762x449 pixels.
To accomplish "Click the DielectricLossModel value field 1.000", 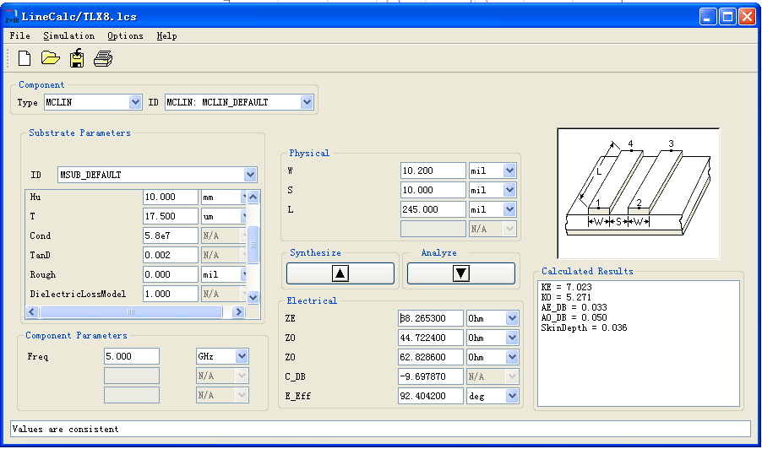I will click(171, 294).
